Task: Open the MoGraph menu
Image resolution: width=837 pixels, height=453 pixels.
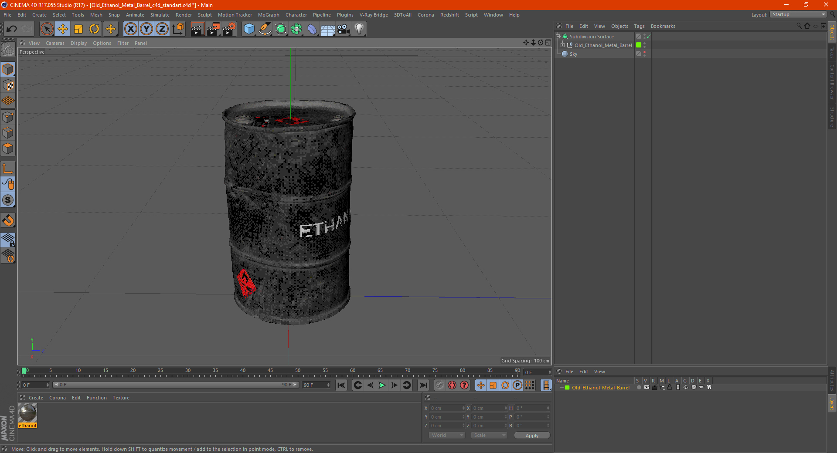Action: point(269,15)
